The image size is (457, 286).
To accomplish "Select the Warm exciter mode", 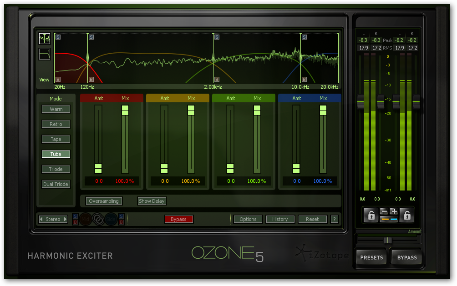I will click(56, 109).
